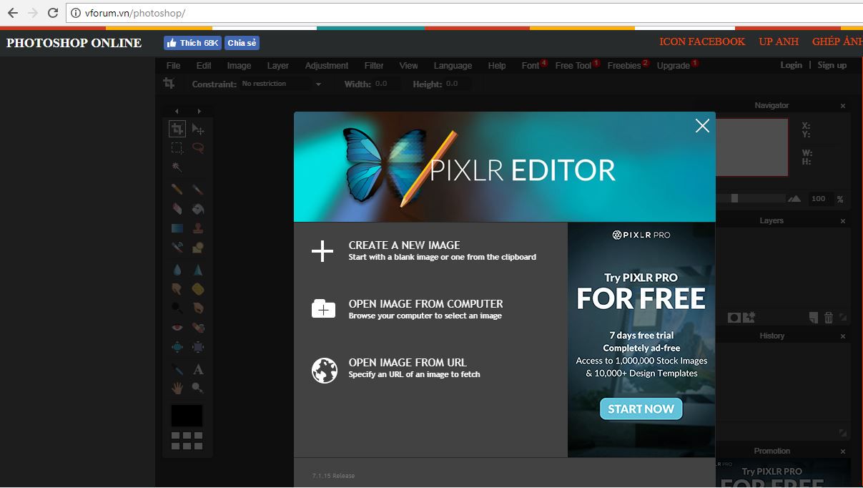
Task: Select the Hand tool
Action: click(177, 388)
